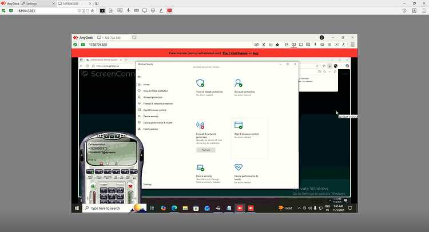Select the whiteboard pen in inner AnyDesk toolbar
The image size is (429, 232).
(x=344, y=45)
